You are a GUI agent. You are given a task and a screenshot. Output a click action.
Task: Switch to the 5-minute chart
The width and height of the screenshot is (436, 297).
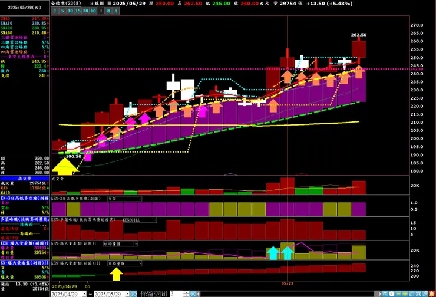point(62,11)
